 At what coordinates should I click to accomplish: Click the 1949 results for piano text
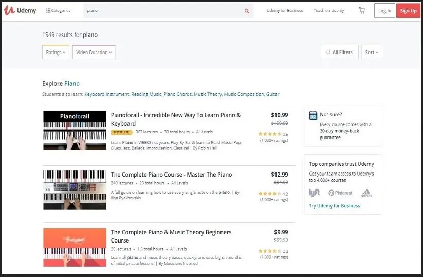tap(70, 35)
